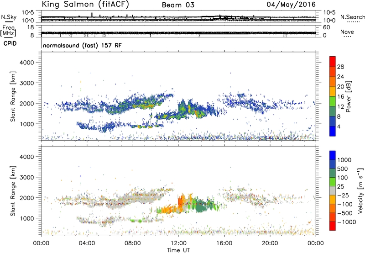
Task: Click the red bottom of the Velocity colorbar
Action: (x=333, y=226)
